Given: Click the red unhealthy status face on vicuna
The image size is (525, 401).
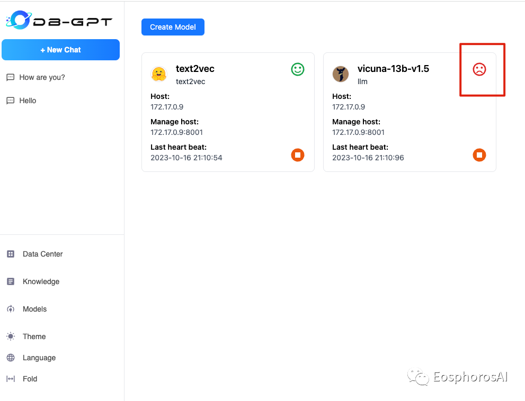Looking at the screenshot, I should tap(479, 69).
